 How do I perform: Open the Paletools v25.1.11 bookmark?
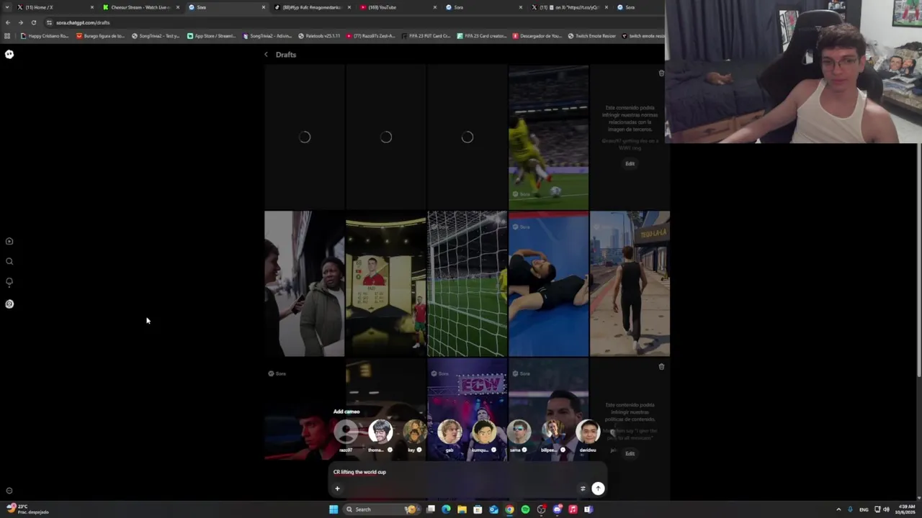point(318,36)
